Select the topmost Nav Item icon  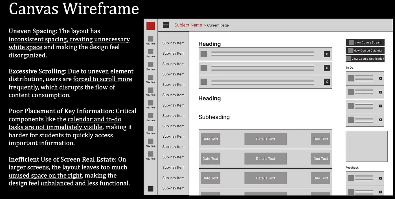click(x=151, y=39)
